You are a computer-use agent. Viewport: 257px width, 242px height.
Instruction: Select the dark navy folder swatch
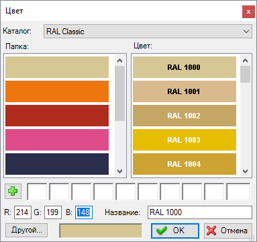pyautogui.click(x=57, y=164)
